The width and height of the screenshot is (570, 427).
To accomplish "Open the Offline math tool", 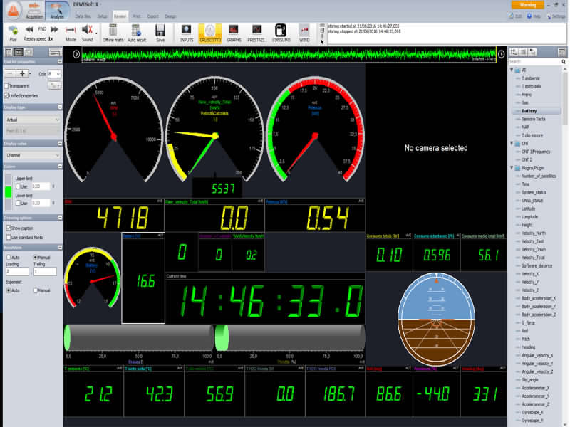I will pyautogui.click(x=113, y=32).
